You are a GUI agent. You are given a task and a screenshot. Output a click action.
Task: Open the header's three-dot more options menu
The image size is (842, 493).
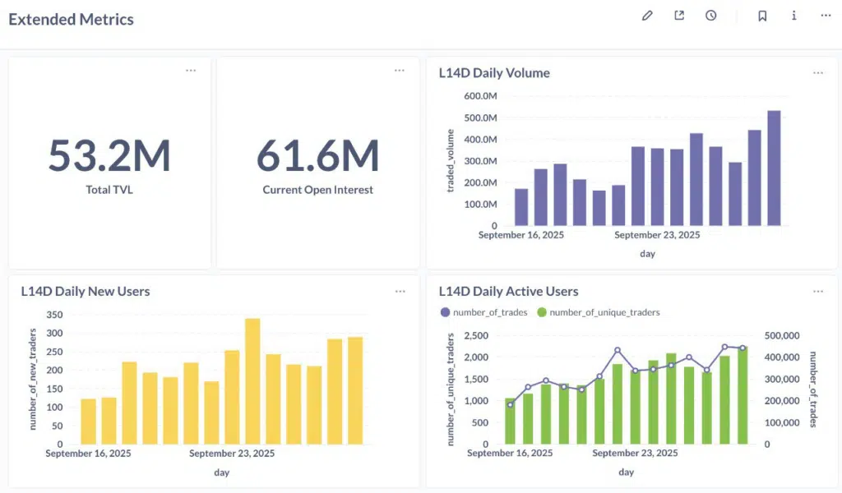(826, 16)
